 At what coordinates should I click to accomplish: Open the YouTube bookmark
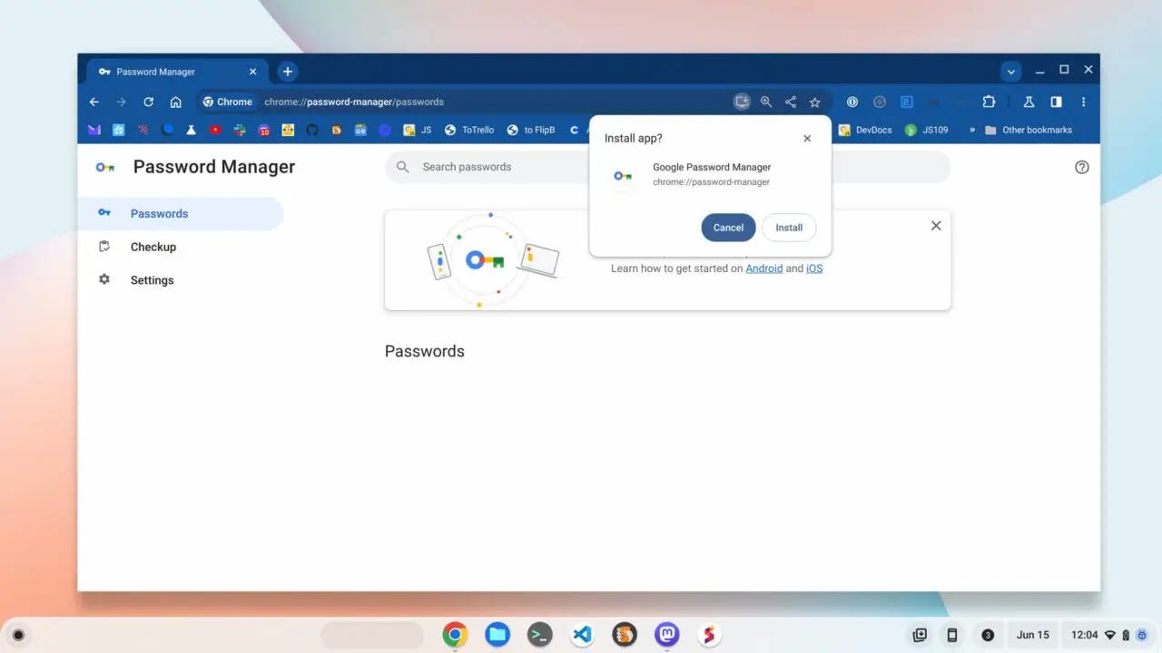point(215,130)
